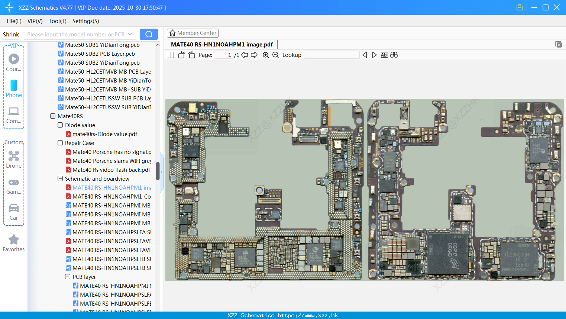This screenshot has height=319, width=566.
Task: Open the XZZ website link in status bar
Action: click(308, 315)
